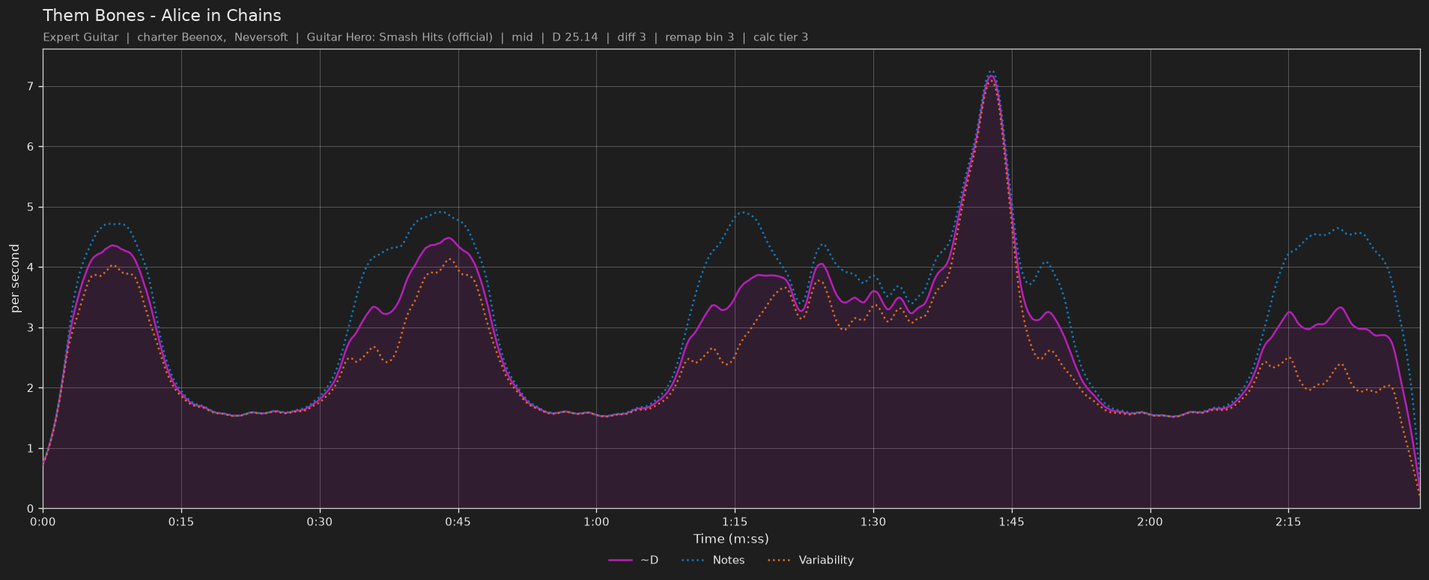Click the 1:45 x-axis tick label
This screenshot has width=1429, height=580.
(1012, 522)
